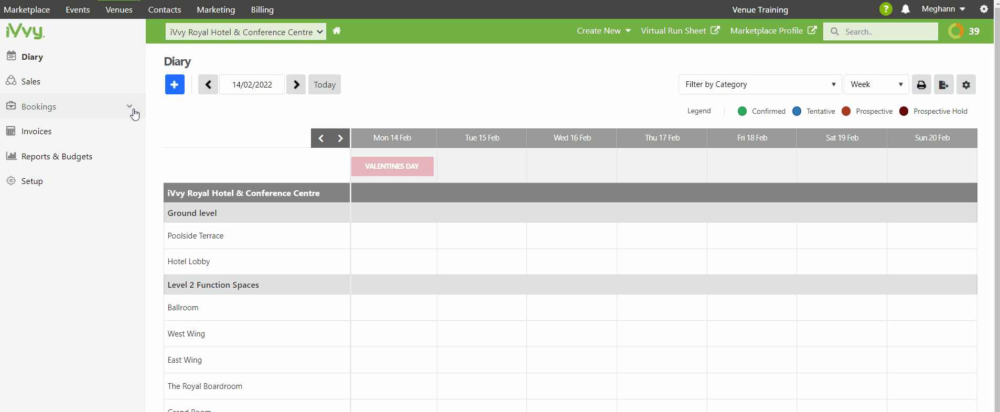The image size is (1000, 412).
Task: Click the Reports & Budgets chart icon
Action: click(11, 156)
